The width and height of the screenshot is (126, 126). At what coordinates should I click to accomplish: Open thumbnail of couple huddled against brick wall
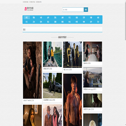click(x=32, y=70)
